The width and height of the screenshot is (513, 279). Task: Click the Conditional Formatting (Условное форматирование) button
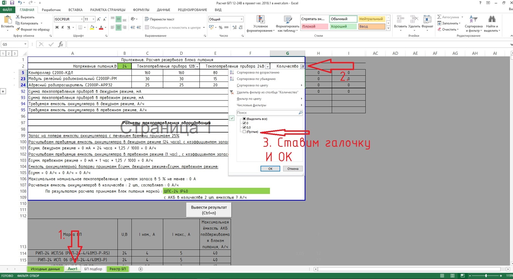click(x=260, y=24)
